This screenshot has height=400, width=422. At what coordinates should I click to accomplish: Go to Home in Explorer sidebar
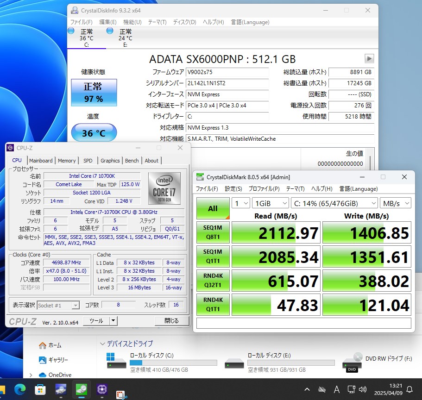click(50, 345)
